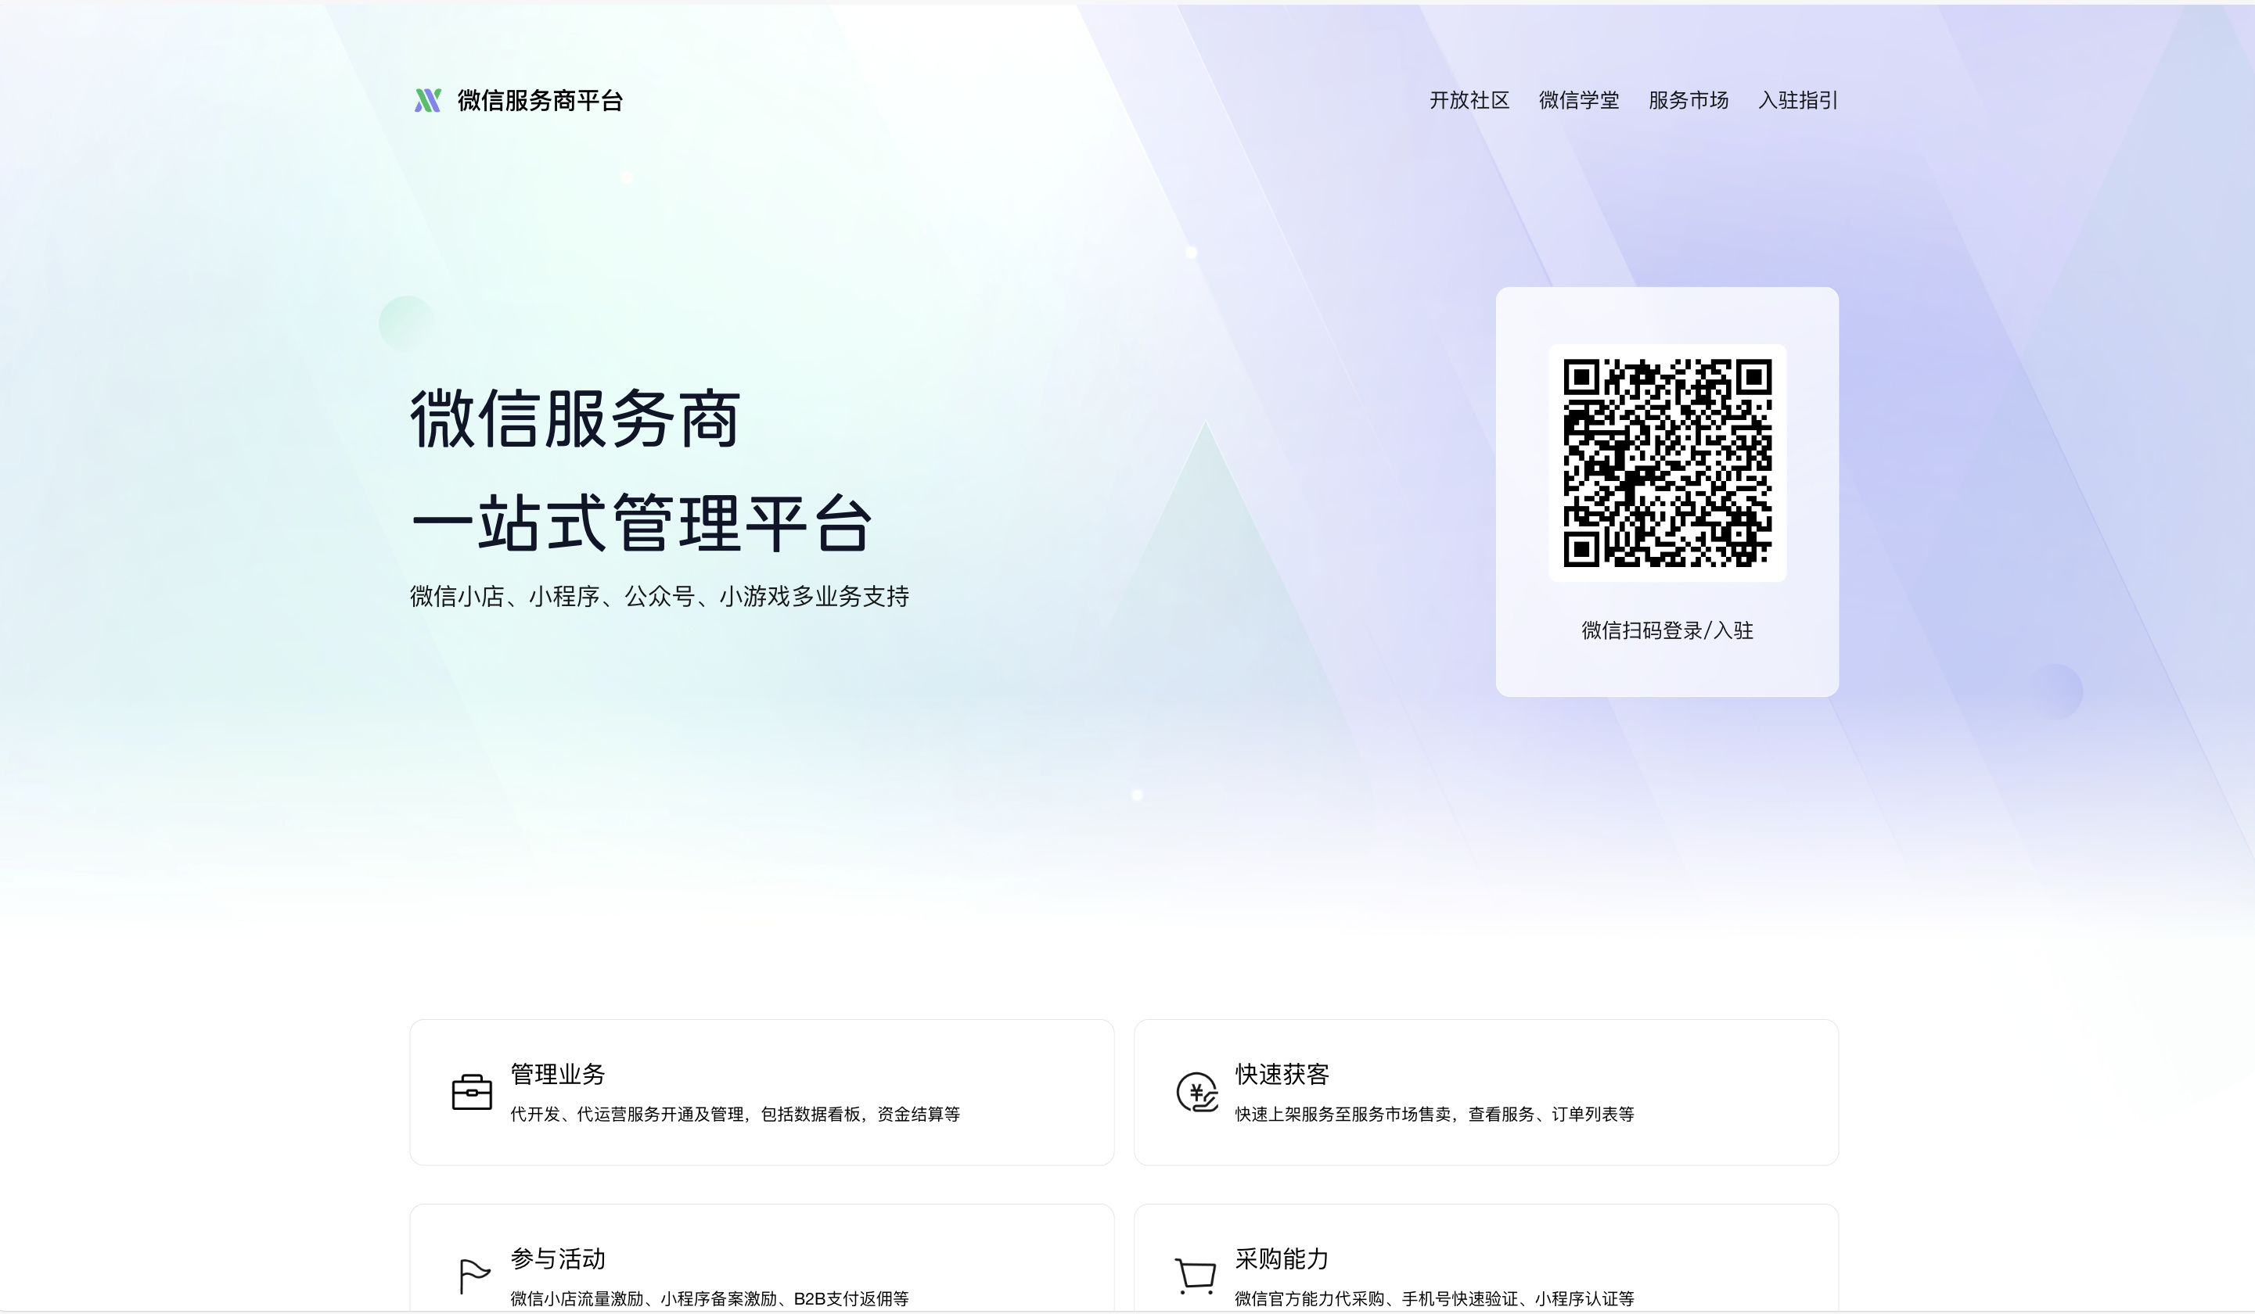The width and height of the screenshot is (2255, 1314).
Task: Click the 一站式管理平台 hero heading
Action: click(x=642, y=522)
